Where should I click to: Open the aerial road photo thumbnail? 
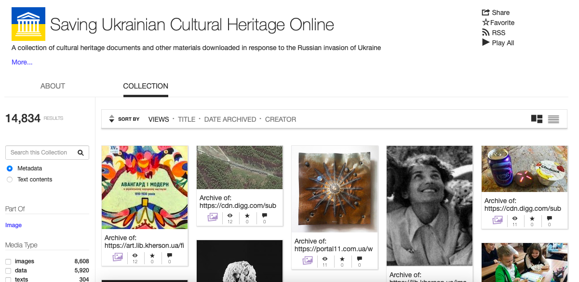tap(240, 167)
